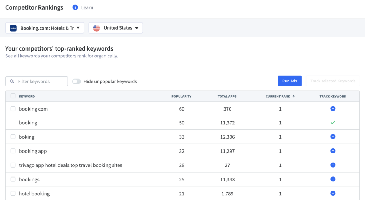The height and width of the screenshot is (200, 365).
Task: Click the total apps value 12,306
Action: (x=227, y=137)
